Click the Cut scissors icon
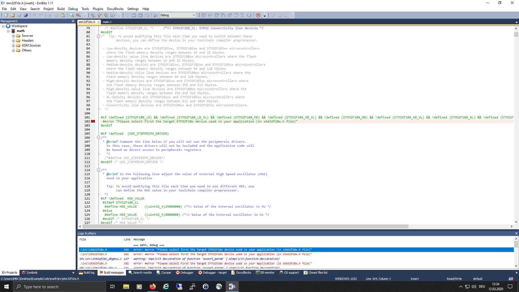This screenshot has width=519, height=292. pos(50,15)
